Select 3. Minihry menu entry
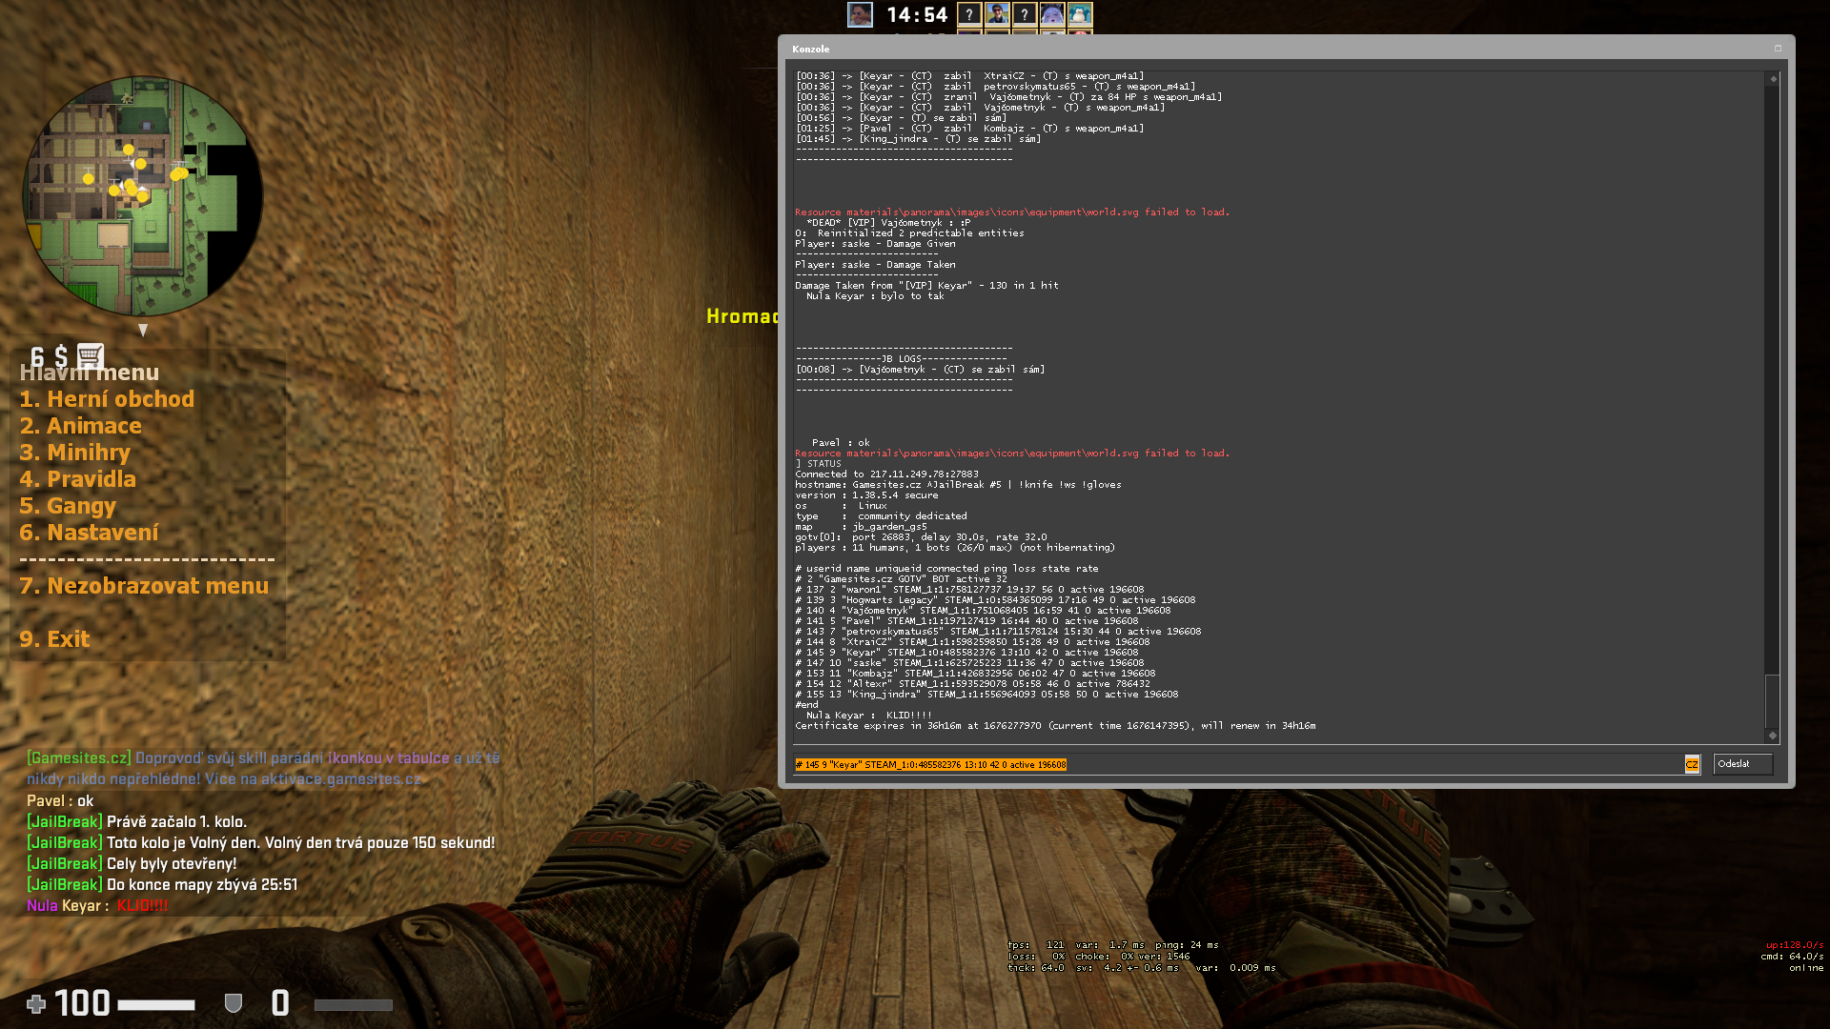 (75, 453)
